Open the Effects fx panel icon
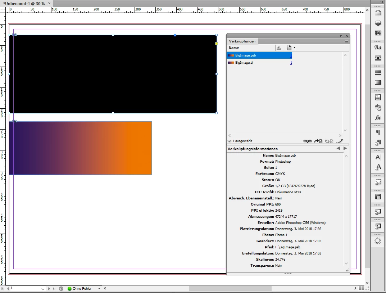 378,117
